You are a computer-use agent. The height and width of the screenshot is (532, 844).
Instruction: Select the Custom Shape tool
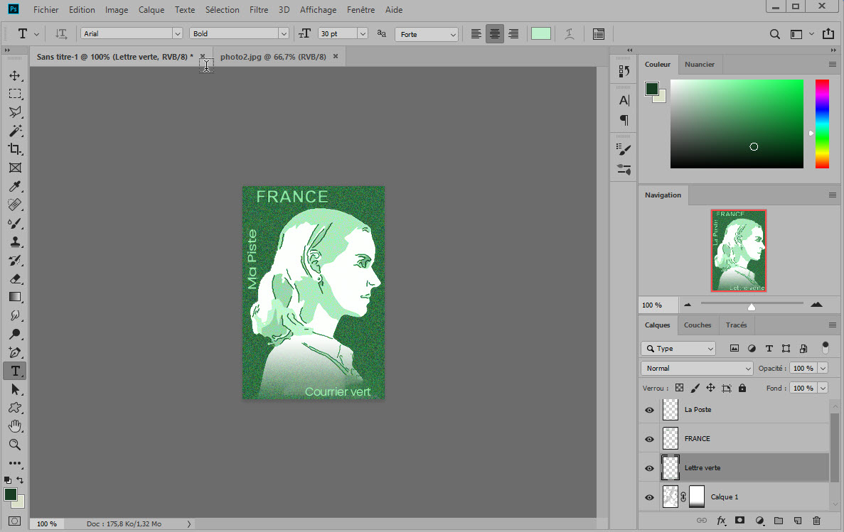(15, 408)
